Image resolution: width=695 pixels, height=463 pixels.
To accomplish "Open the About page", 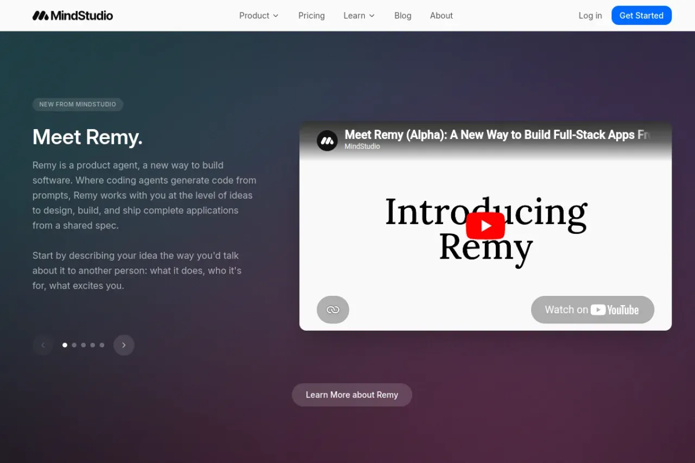I will click(x=441, y=16).
